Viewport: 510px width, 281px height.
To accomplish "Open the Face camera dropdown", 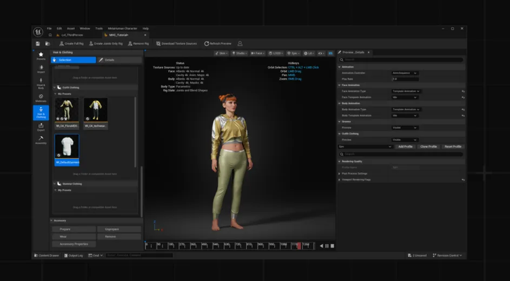I will tap(257, 53).
